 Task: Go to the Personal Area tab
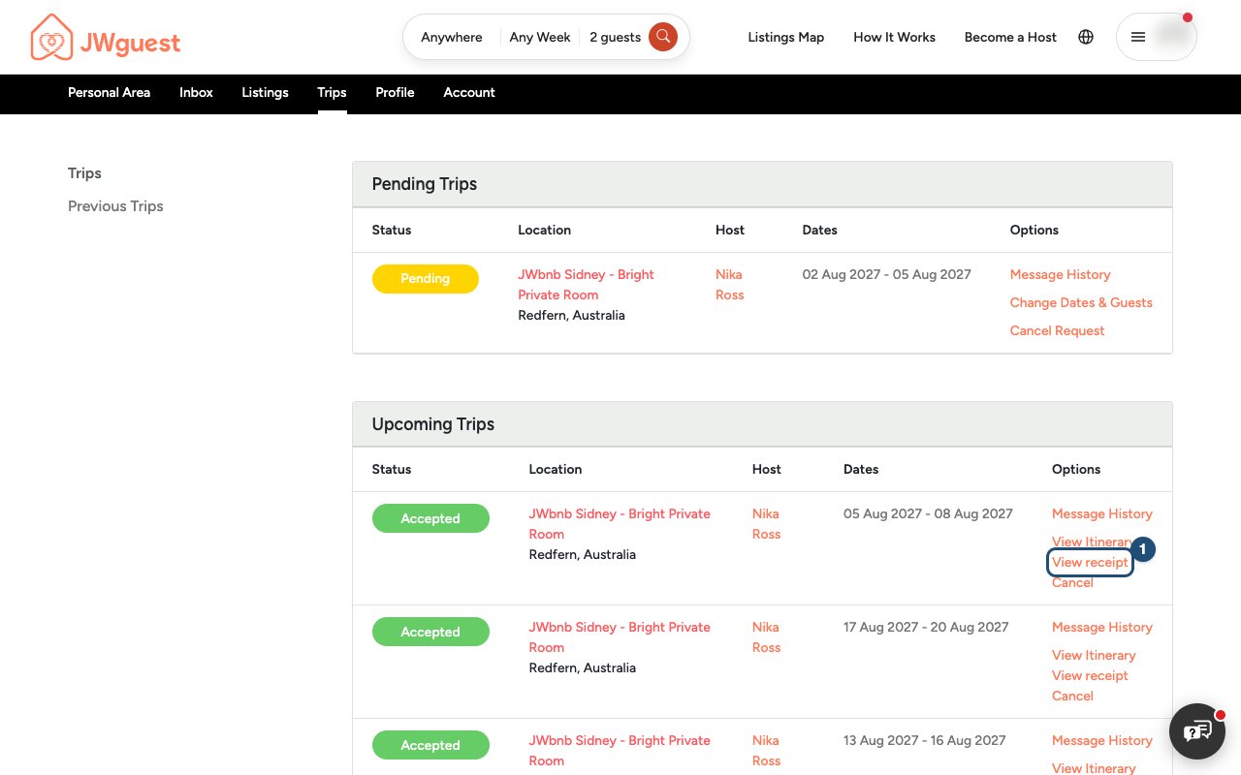(109, 93)
